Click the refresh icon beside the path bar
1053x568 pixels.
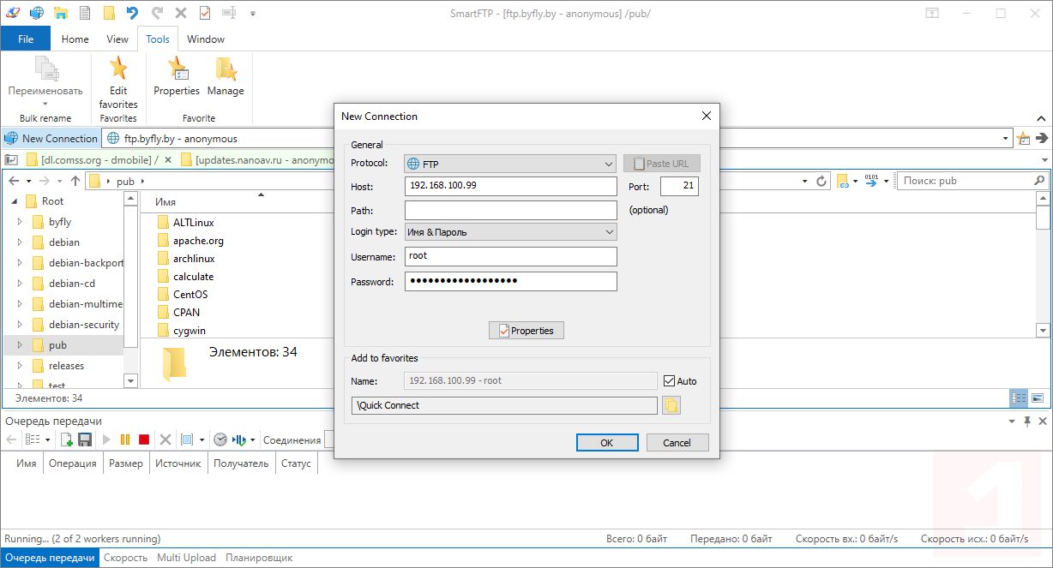click(821, 181)
